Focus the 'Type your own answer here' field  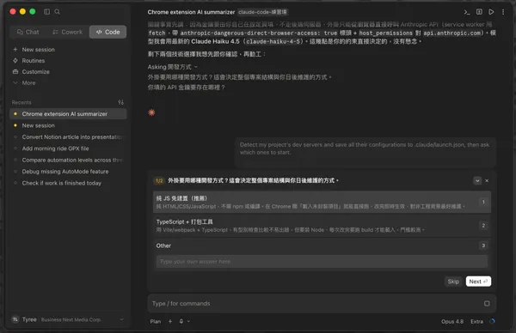(322, 262)
